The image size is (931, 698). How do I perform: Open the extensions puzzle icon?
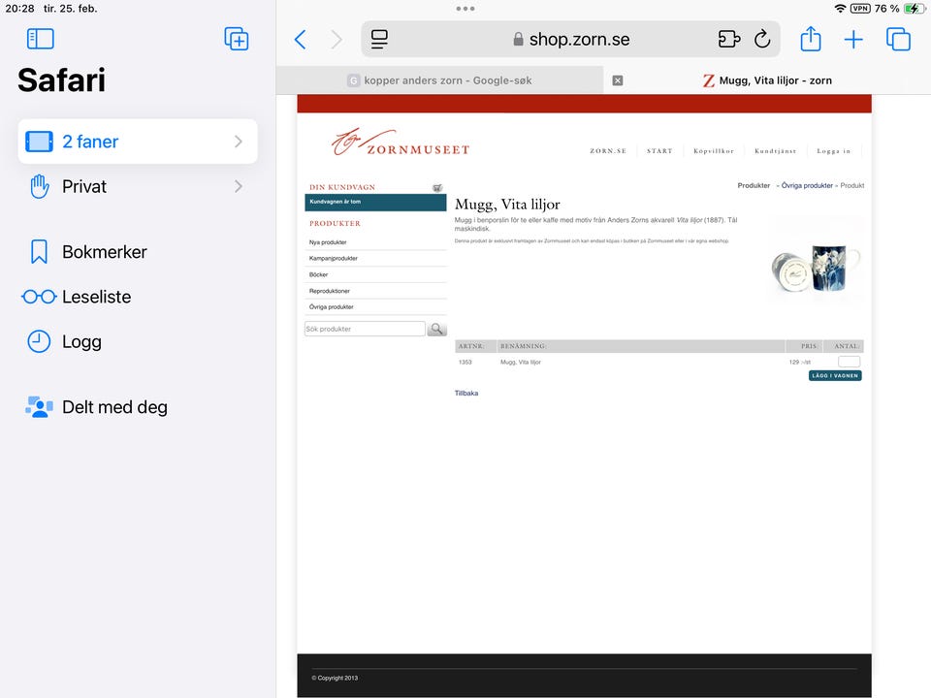pos(728,39)
